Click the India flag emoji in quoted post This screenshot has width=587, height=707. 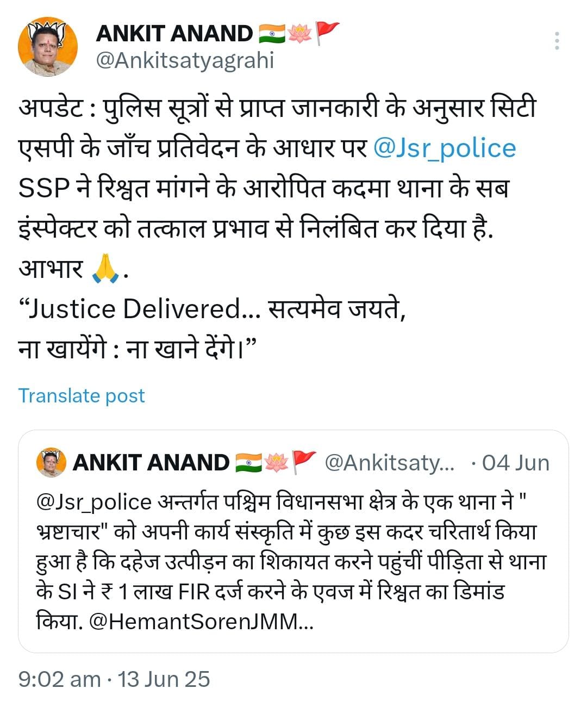249,463
